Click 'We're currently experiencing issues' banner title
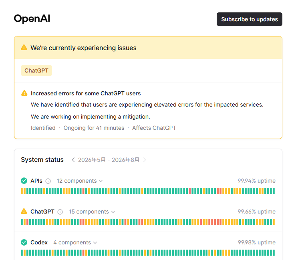 (x=83, y=48)
